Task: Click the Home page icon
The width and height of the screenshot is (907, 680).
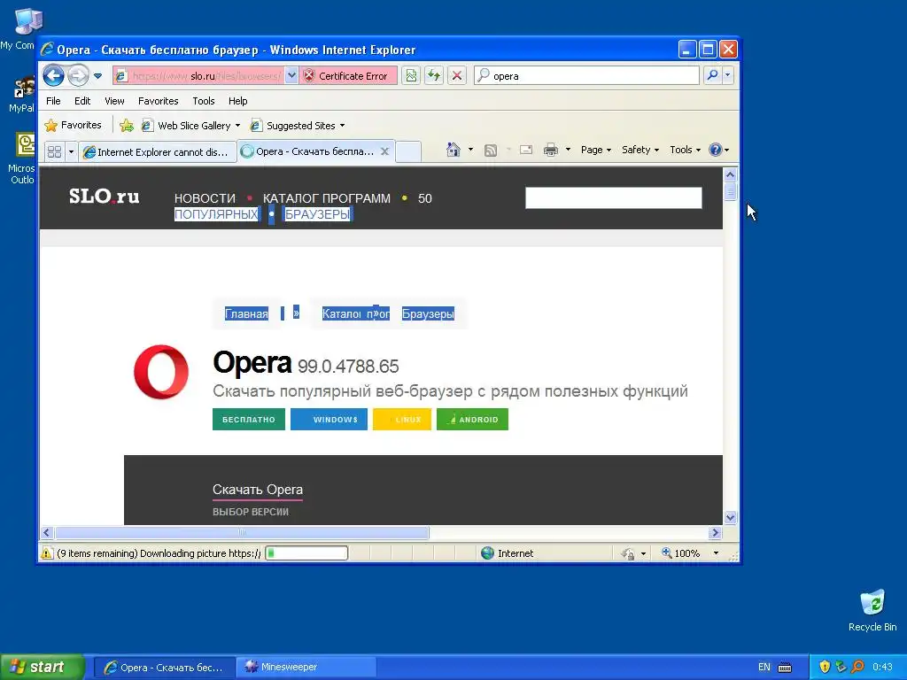Action: pyautogui.click(x=453, y=150)
